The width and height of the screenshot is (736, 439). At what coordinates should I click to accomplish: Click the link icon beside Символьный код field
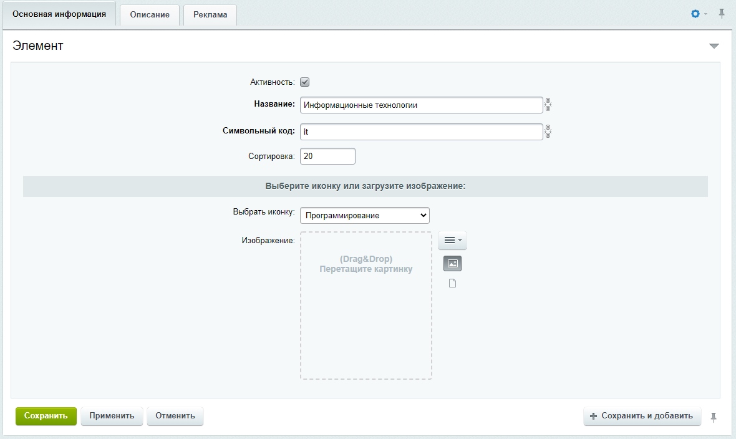tap(548, 132)
